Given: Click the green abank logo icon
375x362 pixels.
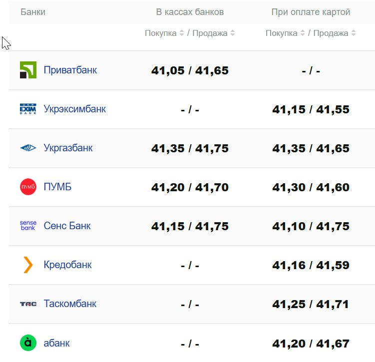Looking at the screenshot, I should 28,343.
